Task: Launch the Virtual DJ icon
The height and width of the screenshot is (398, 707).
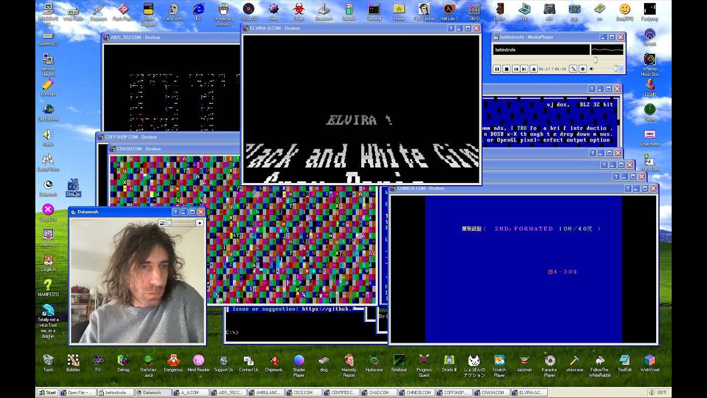Action: point(249,12)
